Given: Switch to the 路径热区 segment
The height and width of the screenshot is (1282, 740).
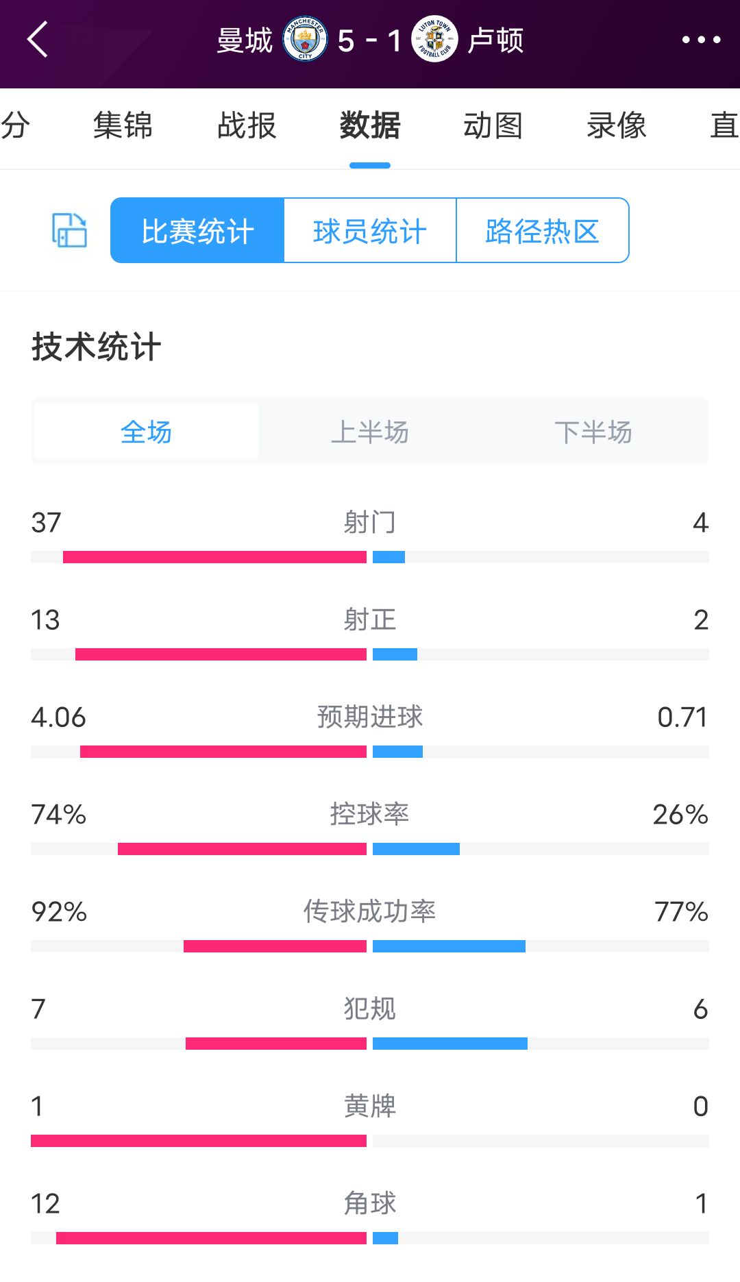Looking at the screenshot, I should pyautogui.click(x=542, y=231).
